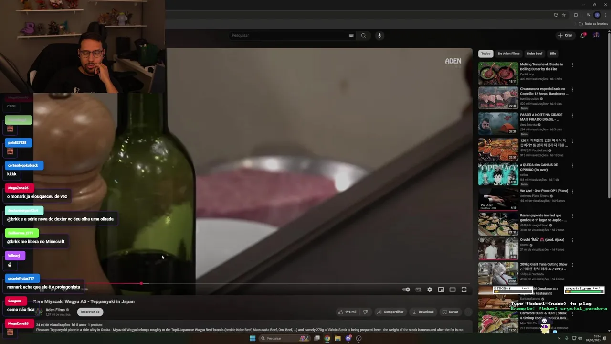Open the Aden Films channel link
The image size is (611, 344).
point(55,310)
